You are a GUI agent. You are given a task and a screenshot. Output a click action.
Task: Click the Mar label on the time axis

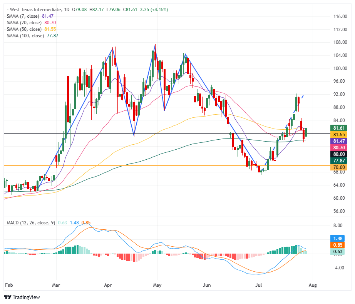click(x=56, y=285)
